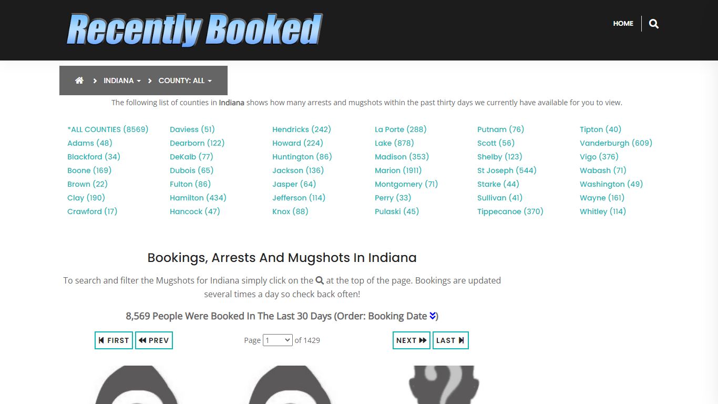Viewport: 718px width, 404px height.
Task: Open HOME in the top navigation
Action: [x=623, y=24]
